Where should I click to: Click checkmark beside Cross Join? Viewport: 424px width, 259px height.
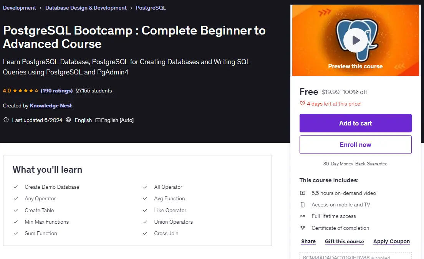tap(145, 233)
